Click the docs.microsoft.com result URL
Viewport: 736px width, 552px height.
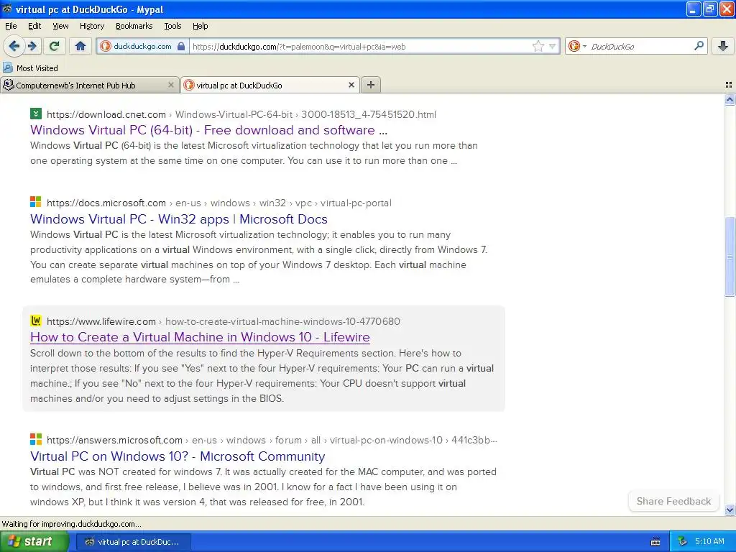pos(218,203)
